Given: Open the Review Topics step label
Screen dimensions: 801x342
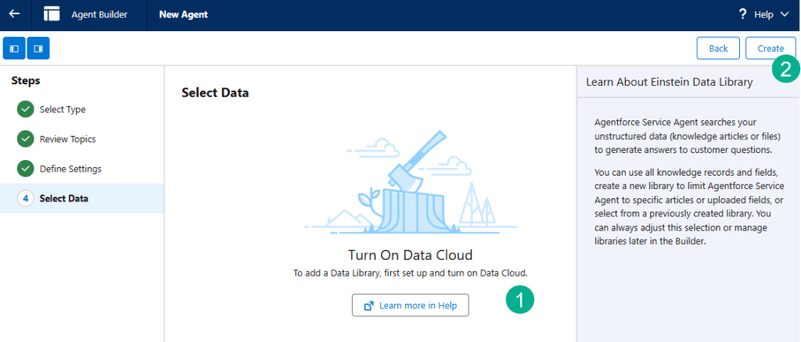Looking at the screenshot, I should coord(67,139).
